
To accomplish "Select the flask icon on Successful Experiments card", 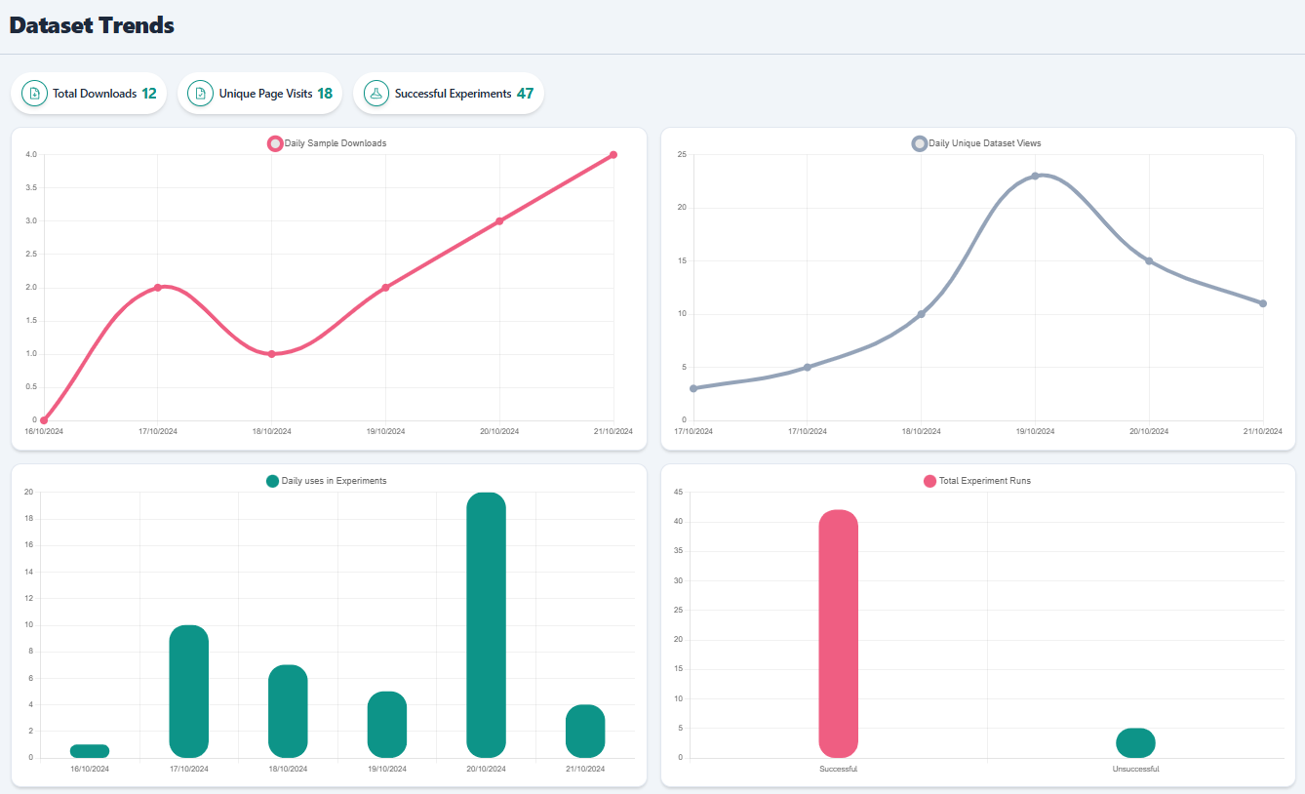I will pos(376,93).
